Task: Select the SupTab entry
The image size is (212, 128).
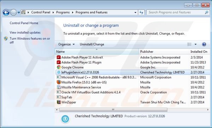Action: (x=67, y=97)
